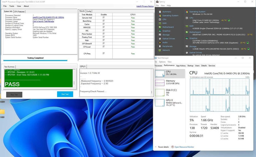Viewport: 256px width, 157px height.
Task: Click Start Test button
Action: (x=65, y=94)
